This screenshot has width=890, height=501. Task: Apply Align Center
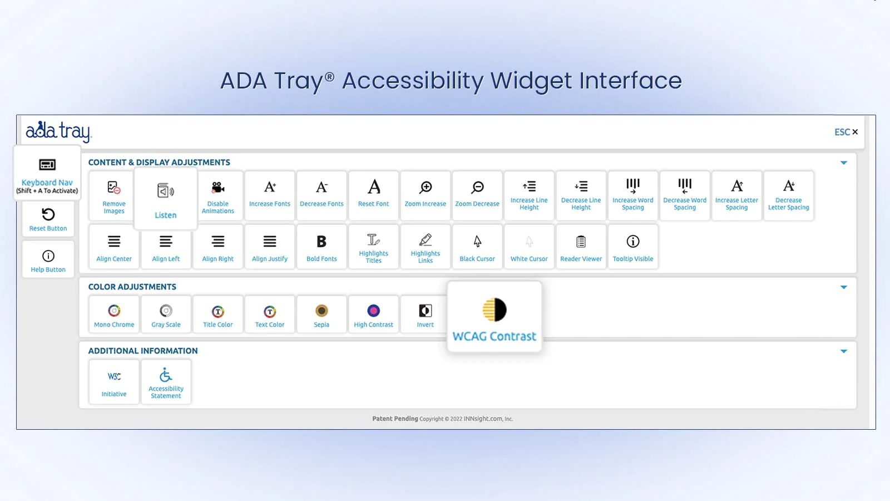click(x=114, y=247)
